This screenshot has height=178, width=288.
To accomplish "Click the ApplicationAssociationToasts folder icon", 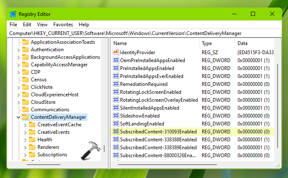I will point(25,42).
